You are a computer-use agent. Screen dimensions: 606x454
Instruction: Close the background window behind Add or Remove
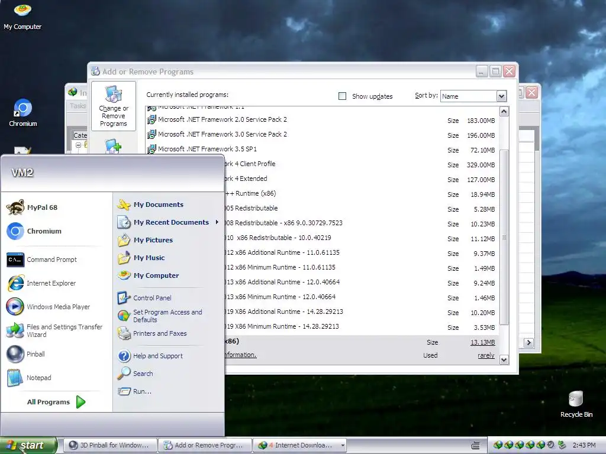532,93
